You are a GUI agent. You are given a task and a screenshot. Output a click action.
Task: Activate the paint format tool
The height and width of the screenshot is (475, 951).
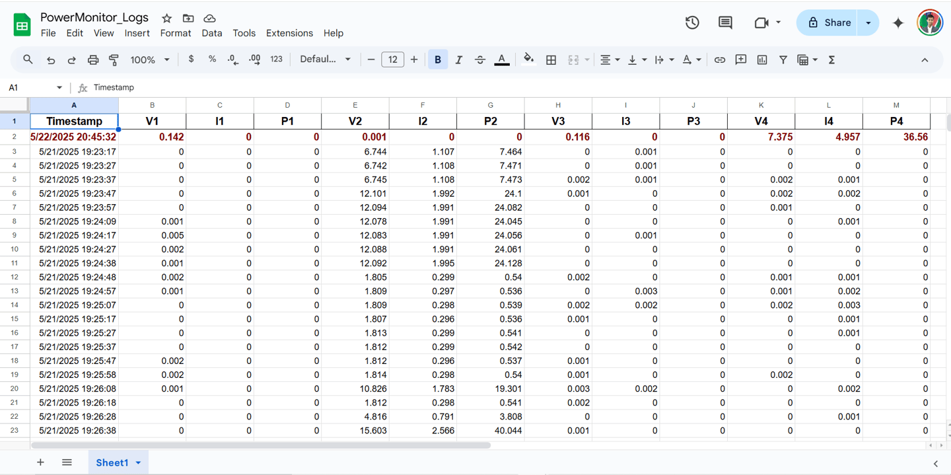pos(114,59)
